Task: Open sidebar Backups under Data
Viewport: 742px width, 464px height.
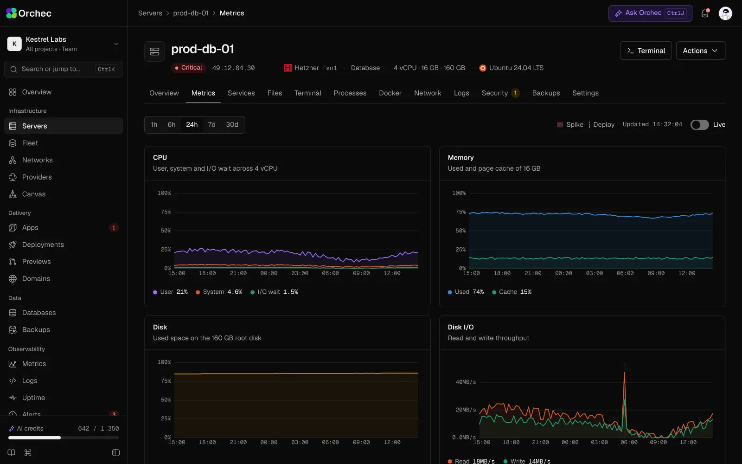Action: [64, 329]
